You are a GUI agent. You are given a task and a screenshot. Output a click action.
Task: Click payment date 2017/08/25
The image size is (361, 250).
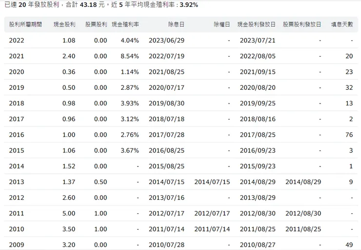[258, 135]
